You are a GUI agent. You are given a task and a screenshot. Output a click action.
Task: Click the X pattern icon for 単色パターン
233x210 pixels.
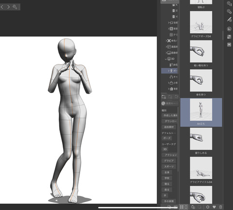click(169, 40)
